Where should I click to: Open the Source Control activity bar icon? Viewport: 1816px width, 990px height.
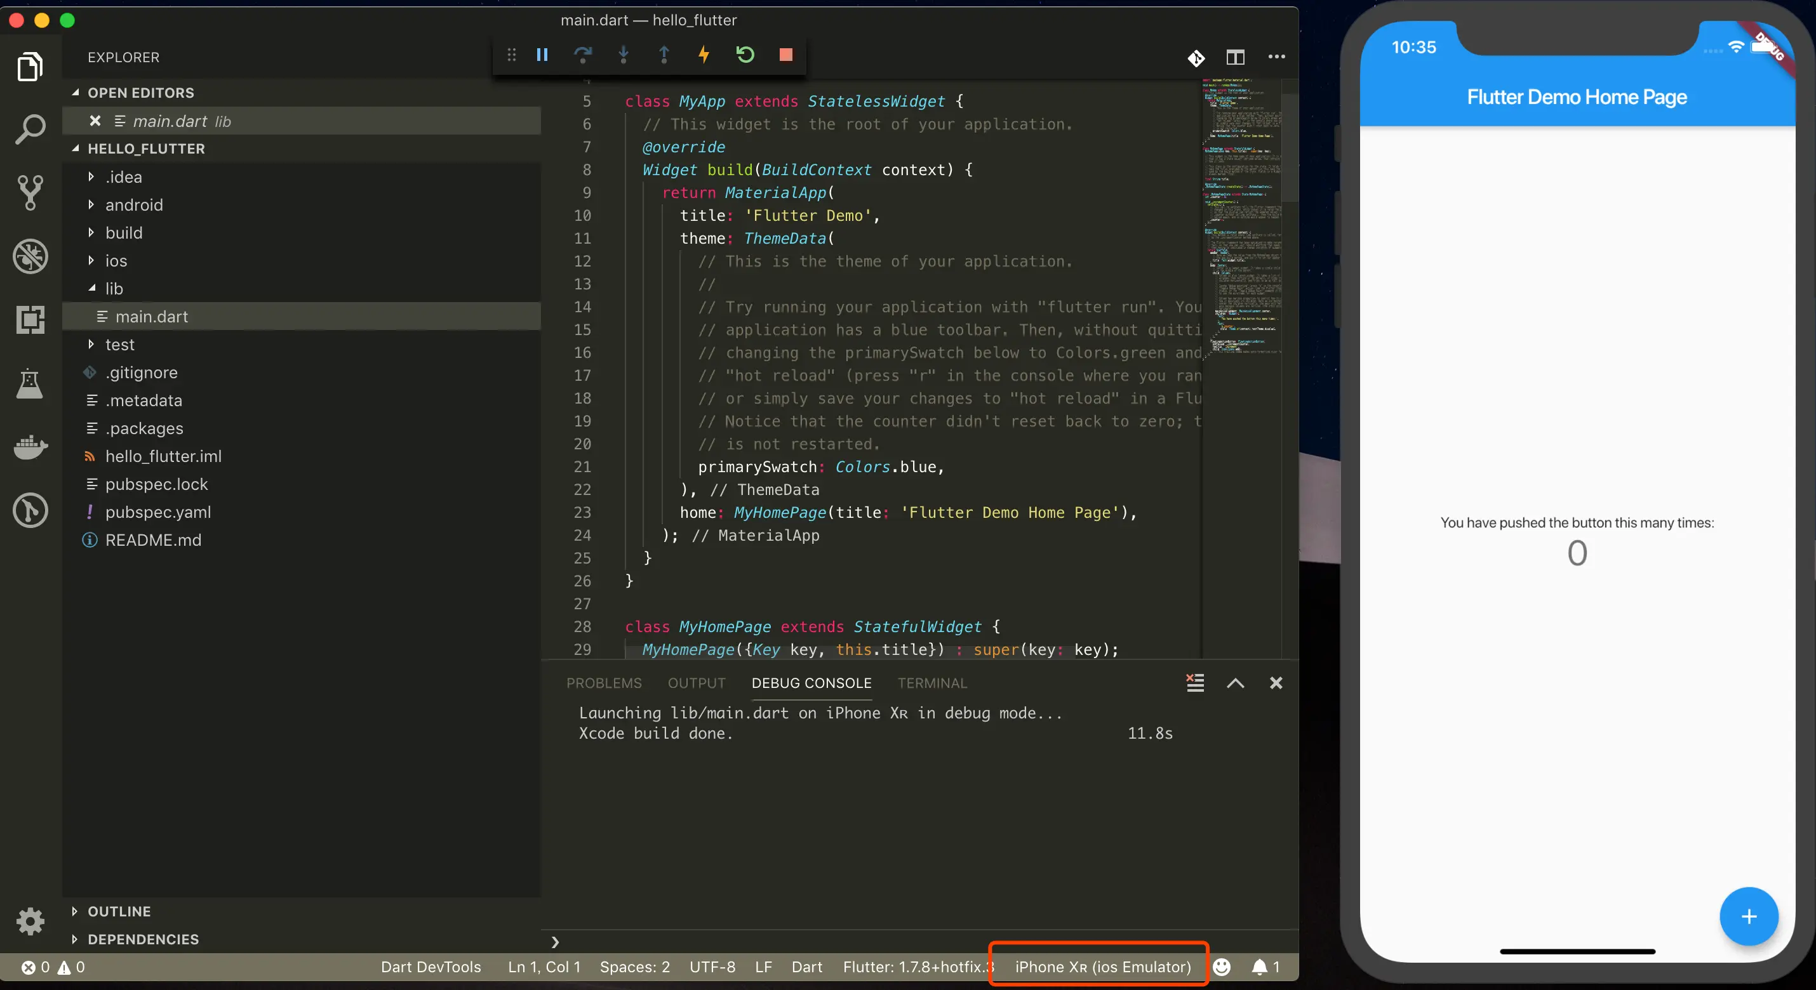coord(30,192)
